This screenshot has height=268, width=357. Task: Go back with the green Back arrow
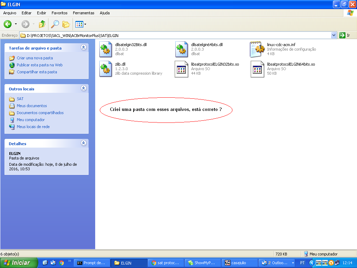click(x=8, y=24)
